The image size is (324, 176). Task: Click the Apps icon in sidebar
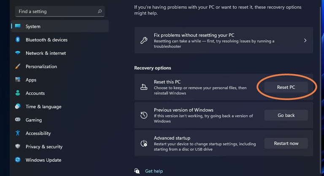18,80
